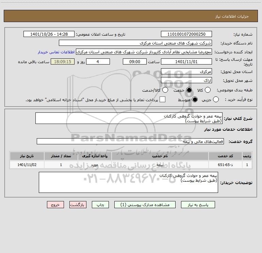
Task: Click the unit cell مورد
Action: click(95, 165)
